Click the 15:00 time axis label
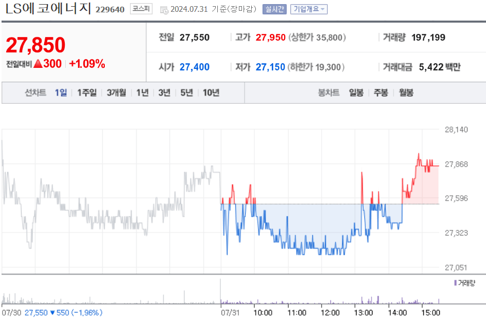The image size is (486, 330). point(431,313)
